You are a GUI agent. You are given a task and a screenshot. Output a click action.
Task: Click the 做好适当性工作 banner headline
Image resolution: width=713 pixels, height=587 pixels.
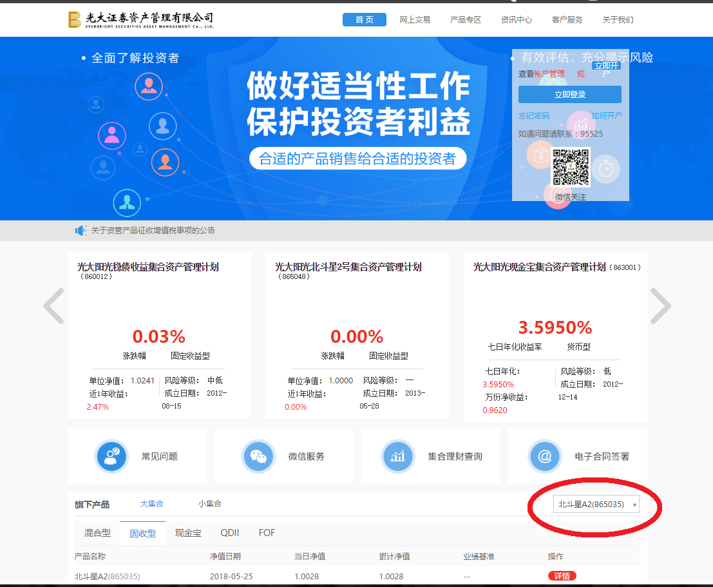click(358, 86)
